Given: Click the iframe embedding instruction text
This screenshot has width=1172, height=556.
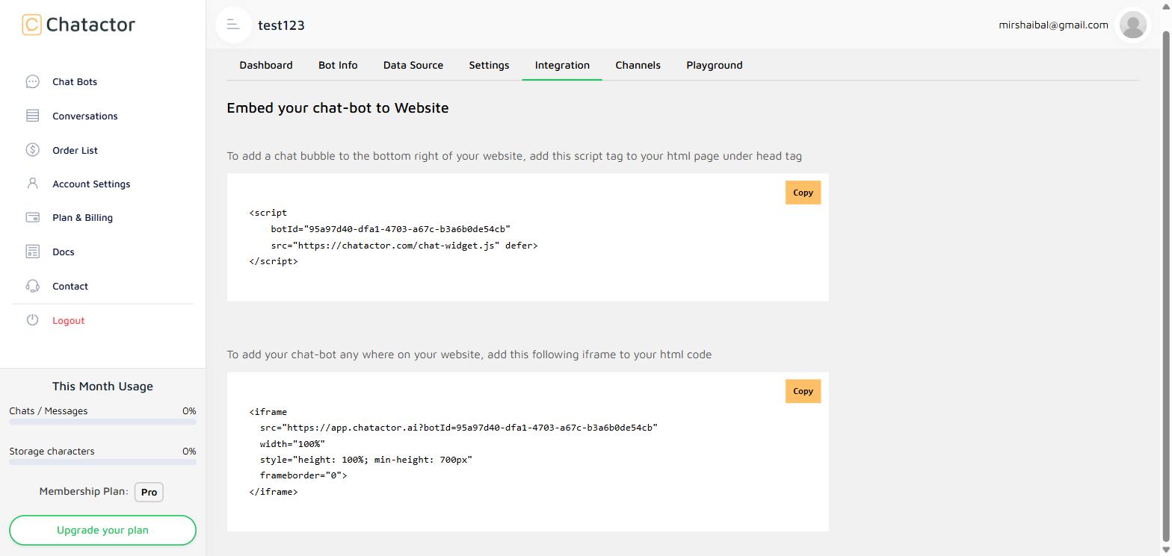Looking at the screenshot, I should point(469,354).
